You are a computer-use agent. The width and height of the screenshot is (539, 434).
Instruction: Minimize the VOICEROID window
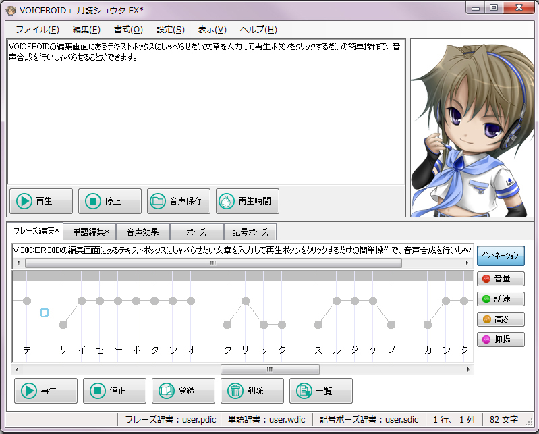476,7
